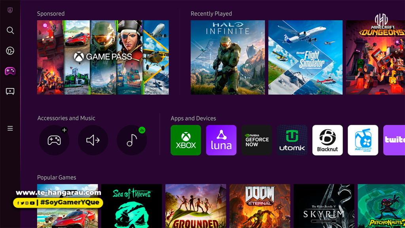Viewport: 405px width, 228px height.
Task: Select the Ambient mode sidebar icon
Action: pyautogui.click(x=10, y=51)
